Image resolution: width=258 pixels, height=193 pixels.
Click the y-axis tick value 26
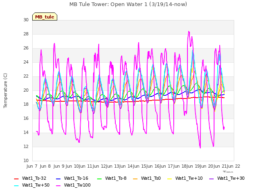(26, 48)
